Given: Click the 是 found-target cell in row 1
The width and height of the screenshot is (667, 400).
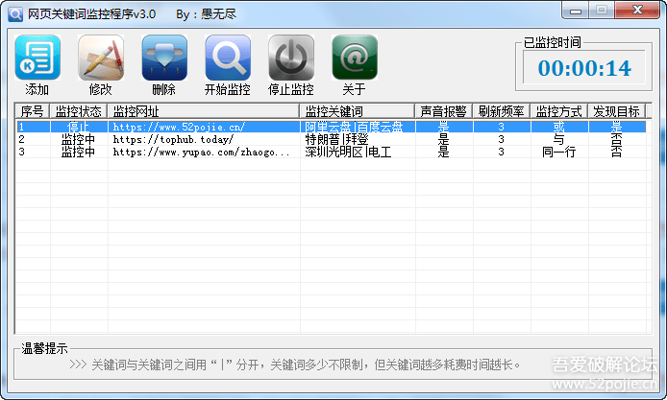Looking at the screenshot, I should (617, 127).
